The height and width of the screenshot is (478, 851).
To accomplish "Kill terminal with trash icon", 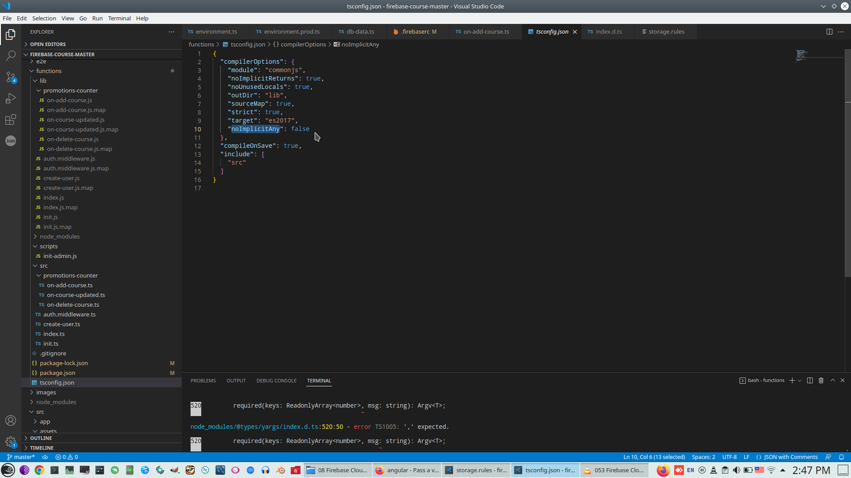I will (821, 381).
